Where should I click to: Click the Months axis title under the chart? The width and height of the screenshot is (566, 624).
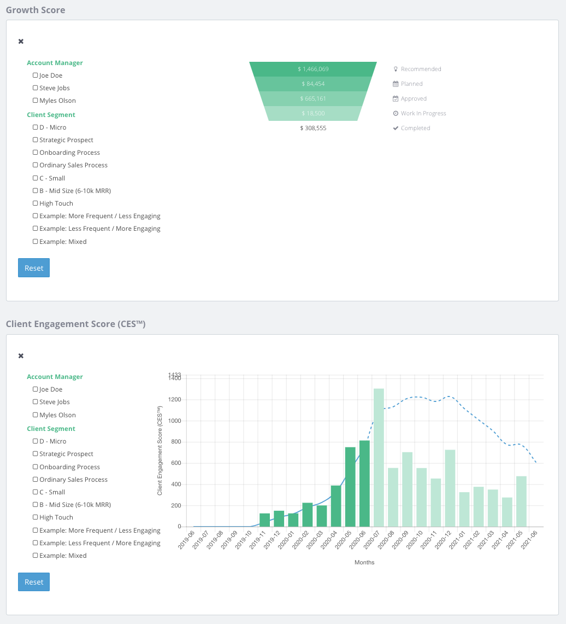(x=364, y=562)
